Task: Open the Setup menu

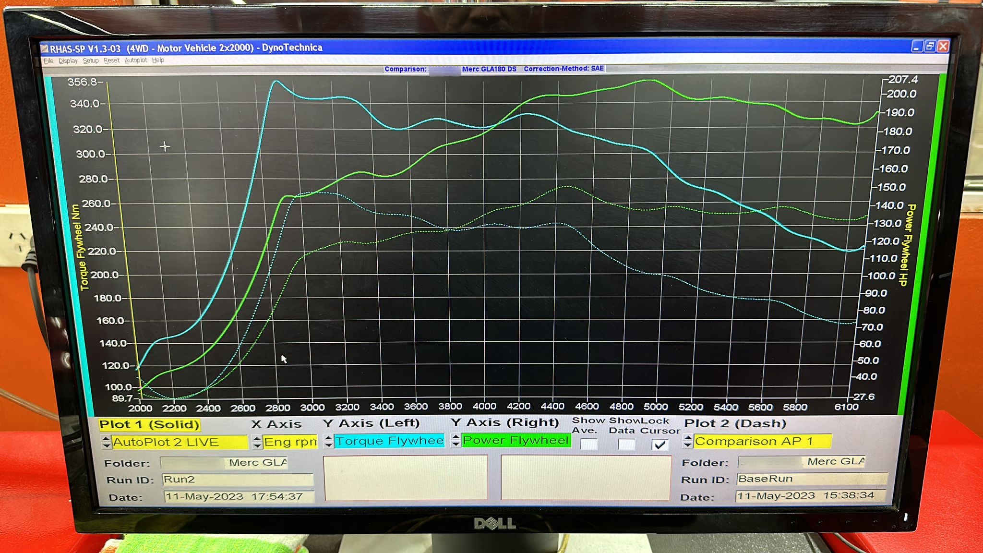Action: tap(90, 60)
